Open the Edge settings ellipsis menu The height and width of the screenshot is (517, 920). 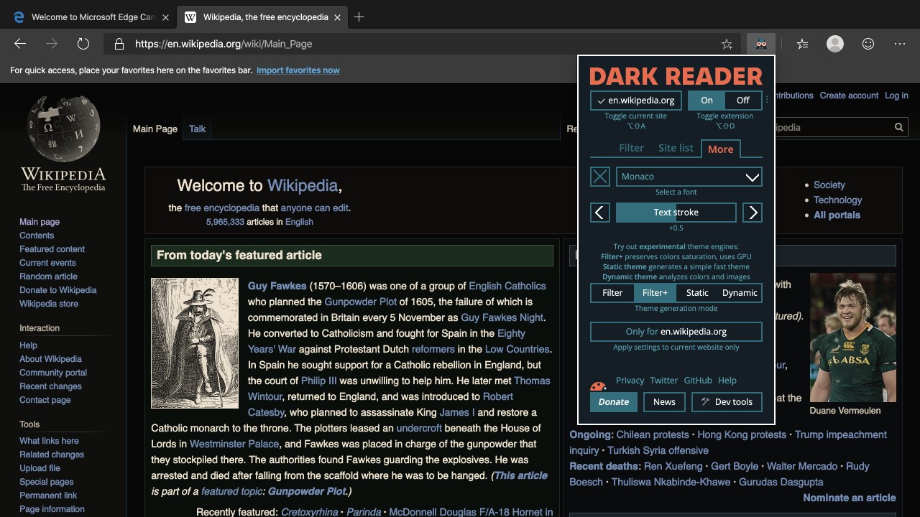point(900,44)
